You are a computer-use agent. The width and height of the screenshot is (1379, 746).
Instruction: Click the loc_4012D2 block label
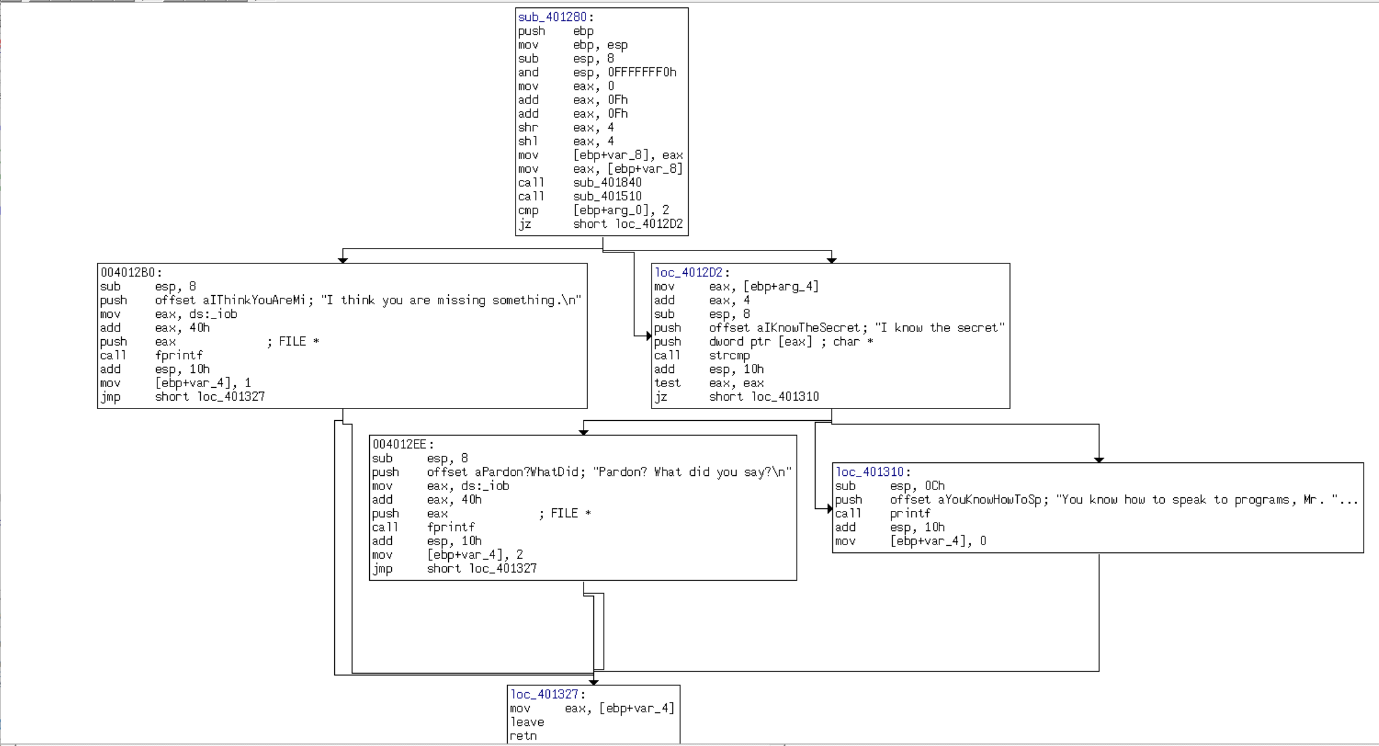(688, 273)
